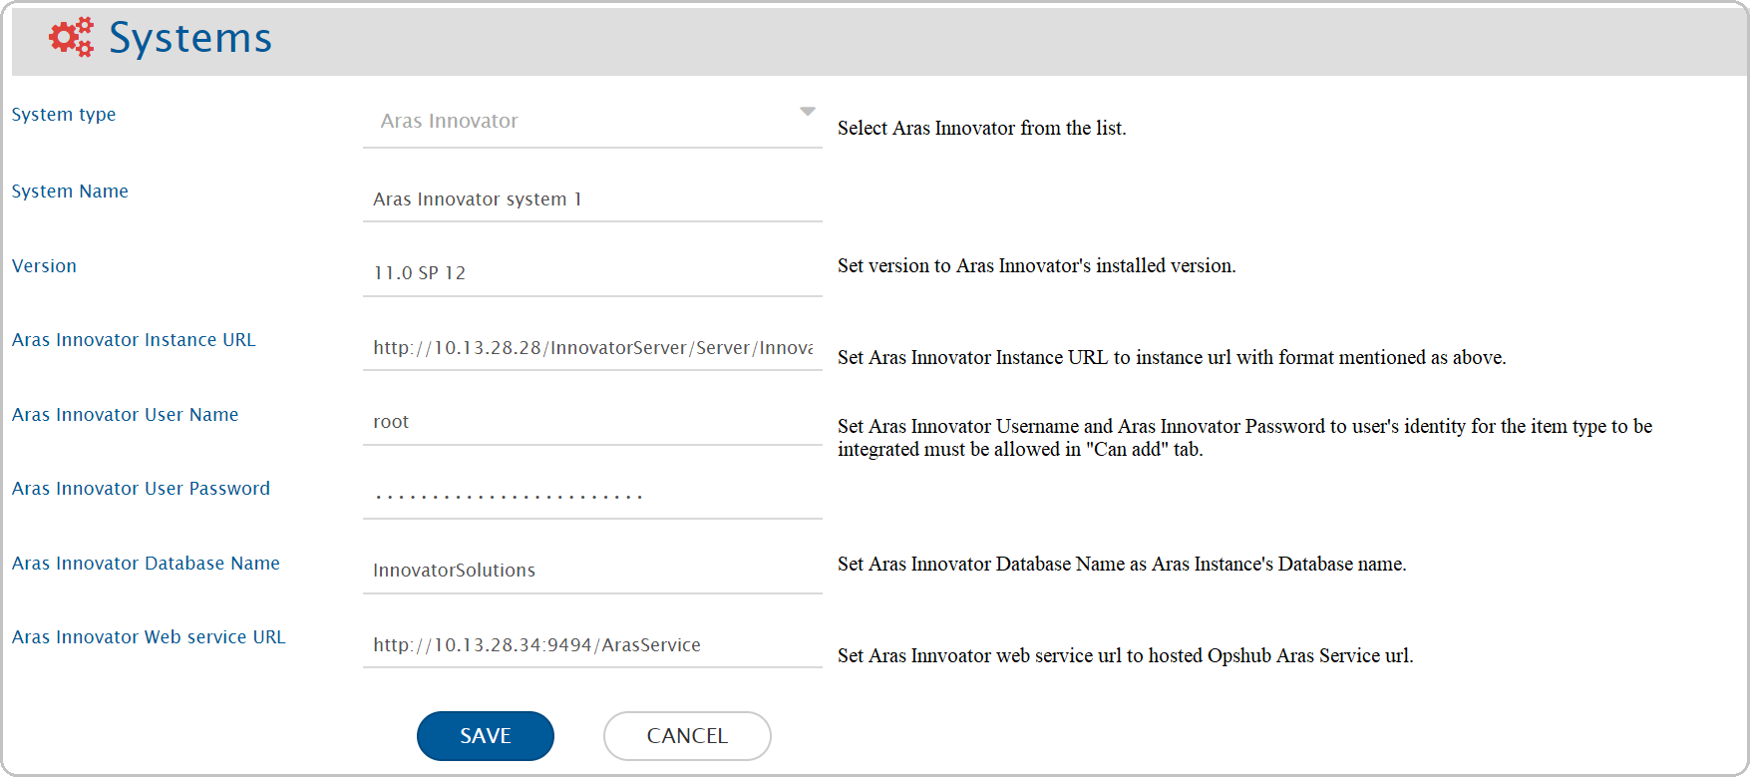
Task: Click the System type label
Action: pyautogui.click(x=64, y=115)
